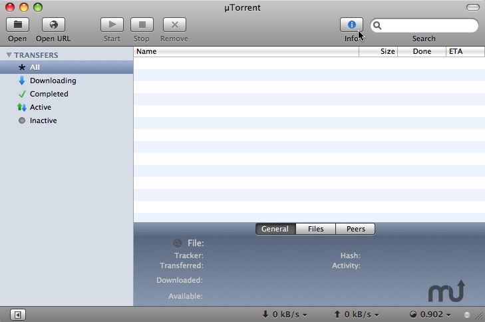Open the 0.902 ratio dropdown

pyautogui.click(x=430, y=315)
